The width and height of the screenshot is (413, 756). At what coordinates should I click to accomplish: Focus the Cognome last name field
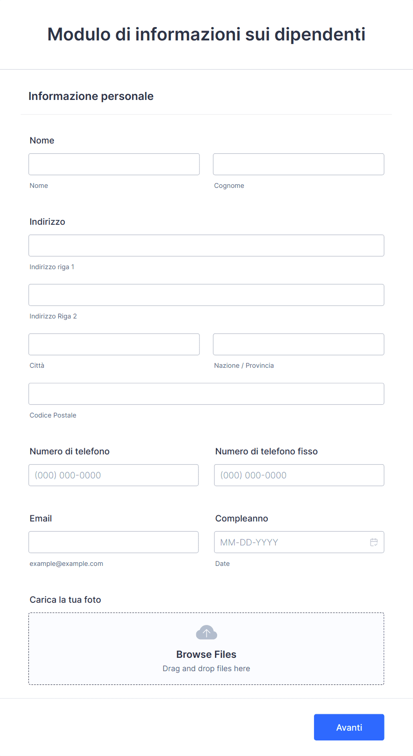click(298, 164)
